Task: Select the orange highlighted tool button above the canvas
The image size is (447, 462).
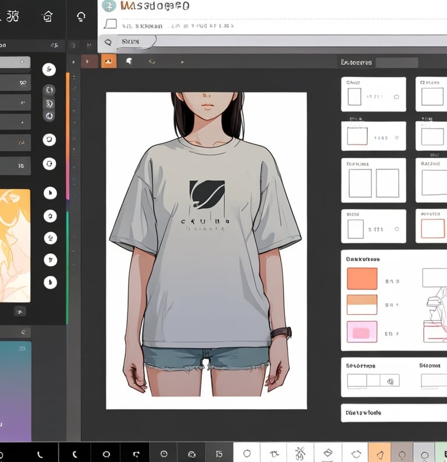Action: pos(109,61)
